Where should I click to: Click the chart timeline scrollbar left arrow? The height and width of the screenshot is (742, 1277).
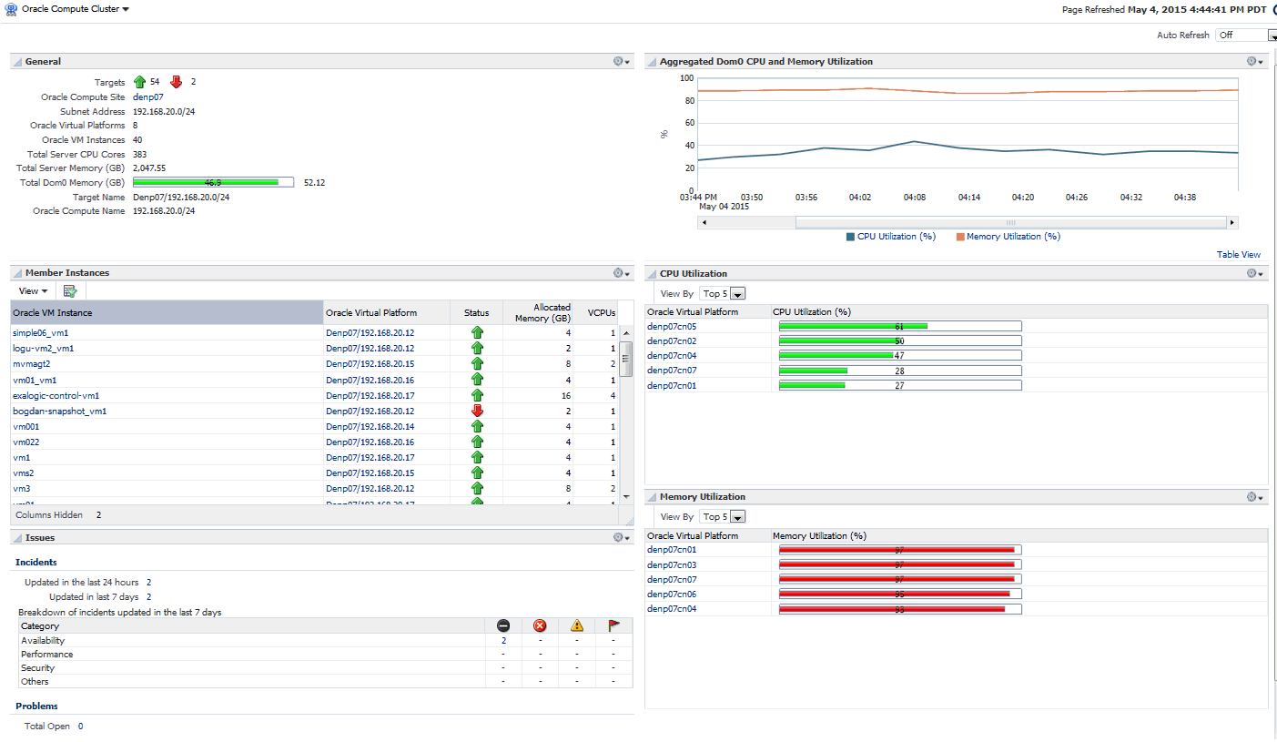(x=703, y=222)
